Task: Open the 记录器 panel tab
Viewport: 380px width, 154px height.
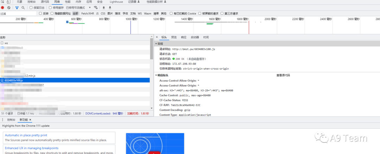Action: click(x=134, y=2)
